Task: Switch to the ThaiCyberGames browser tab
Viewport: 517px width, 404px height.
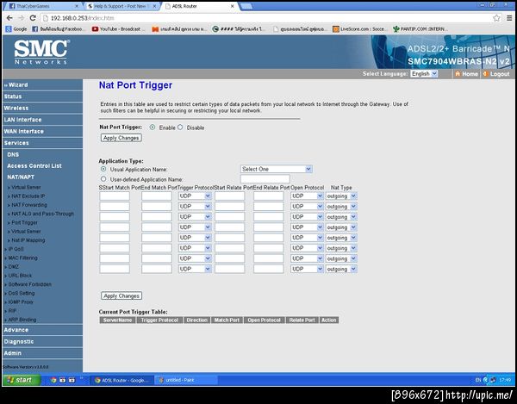Action: tap(41, 6)
